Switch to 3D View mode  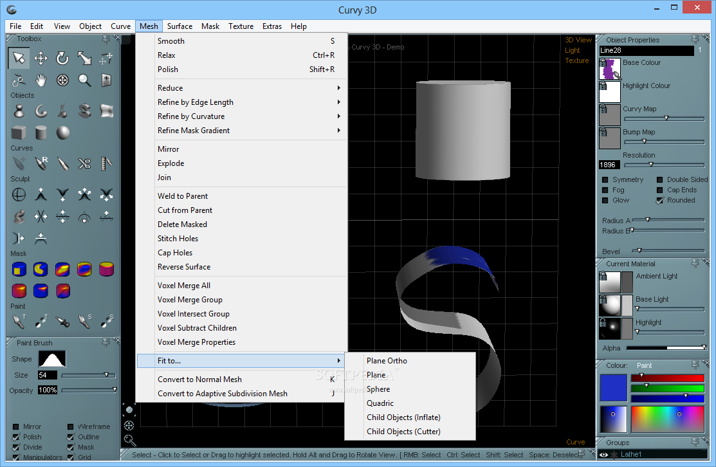[578, 40]
